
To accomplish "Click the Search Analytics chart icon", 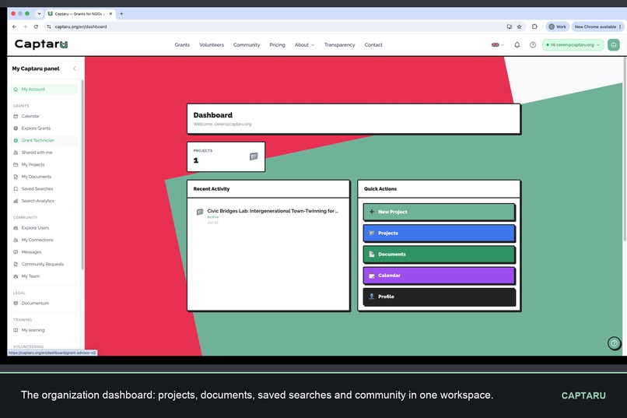I will coord(16,201).
